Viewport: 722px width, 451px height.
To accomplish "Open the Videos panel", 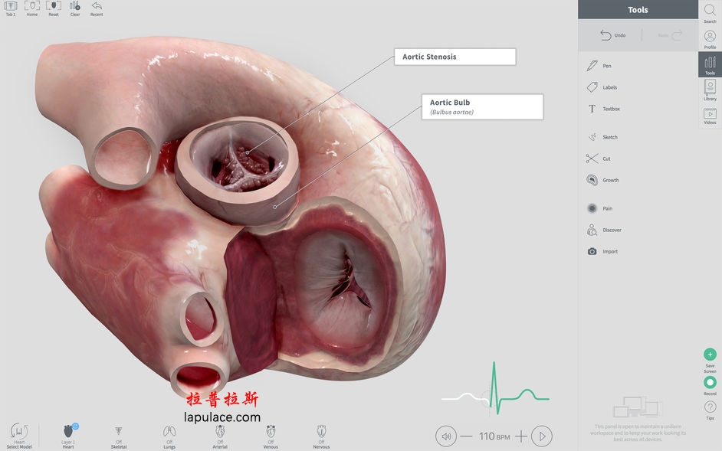I will point(709,115).
